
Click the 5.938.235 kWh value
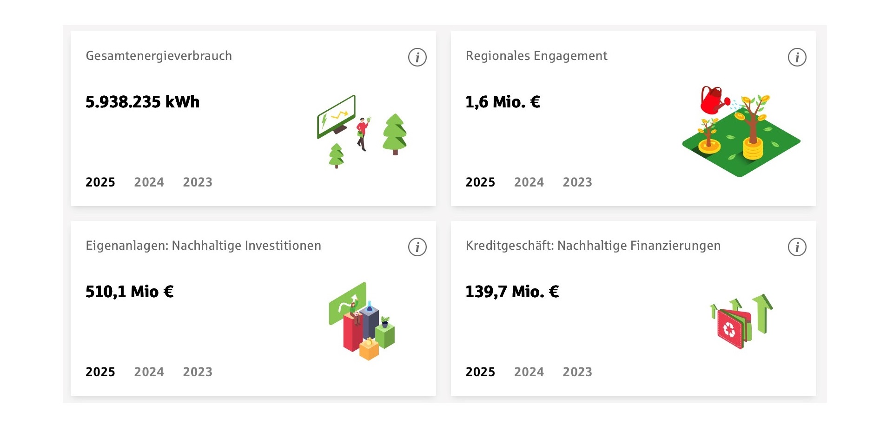pos(142,102)
